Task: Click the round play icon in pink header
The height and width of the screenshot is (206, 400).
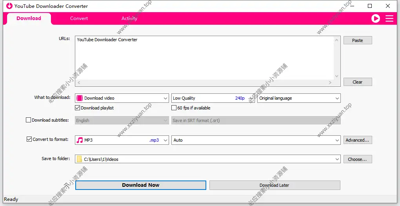Action: tap(376, 18)
